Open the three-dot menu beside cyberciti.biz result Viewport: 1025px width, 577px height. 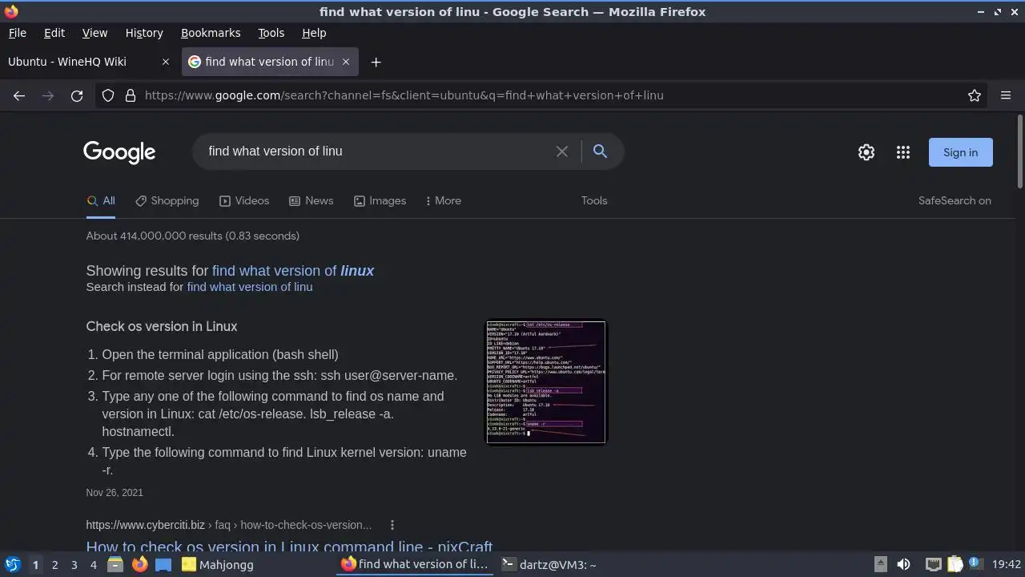tap(392, 525)
